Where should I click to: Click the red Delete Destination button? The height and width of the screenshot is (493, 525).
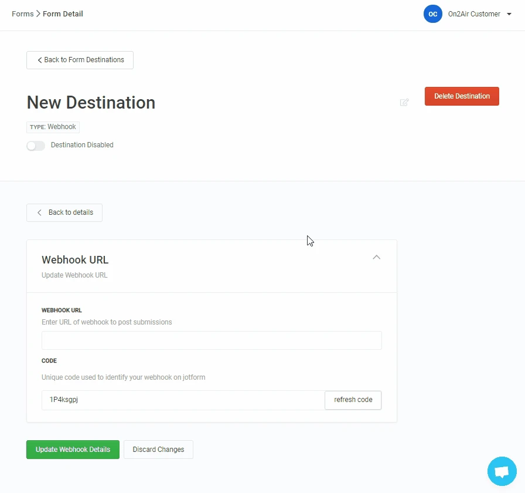[x=462, y=96]
